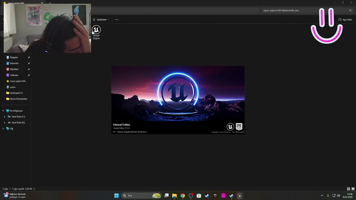Open Microsoft Store from the taskbar
356x200 pixels.
[199, 196]
